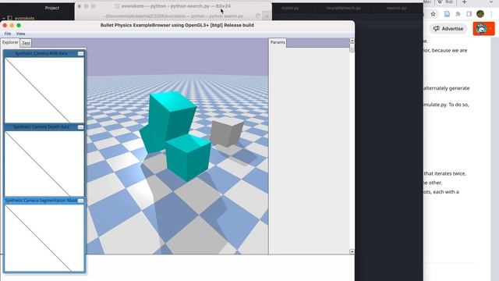Click the Bullet Physics ExampleBrowser window title

pyautogui.click(x=177, y=25)
